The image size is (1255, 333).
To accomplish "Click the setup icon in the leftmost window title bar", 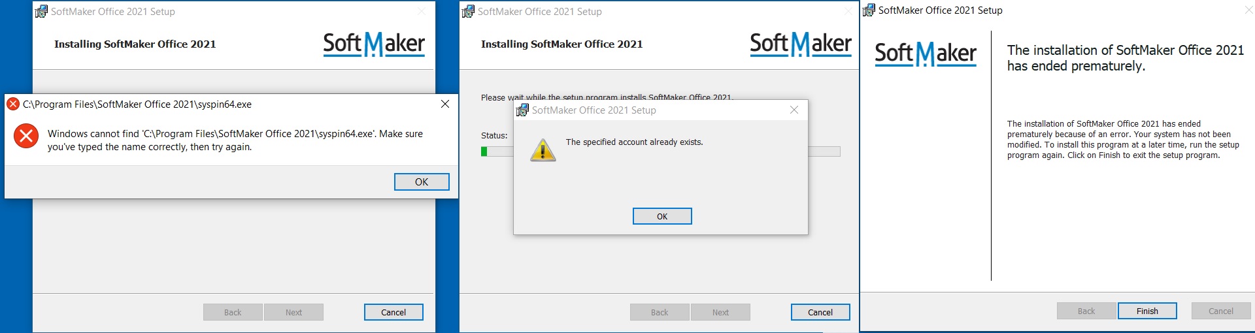I will pos(41,11).
